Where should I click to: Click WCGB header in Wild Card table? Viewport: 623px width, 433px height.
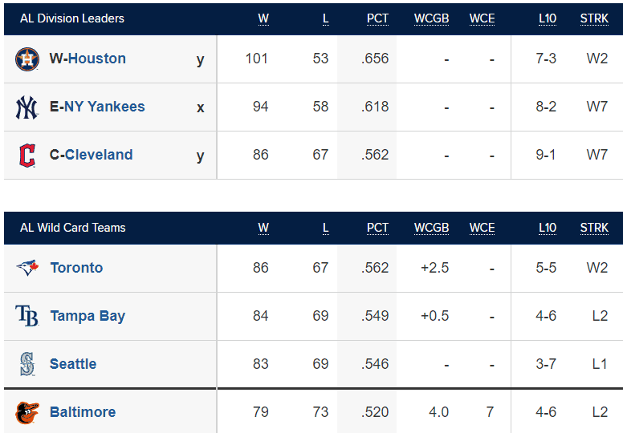431,228
